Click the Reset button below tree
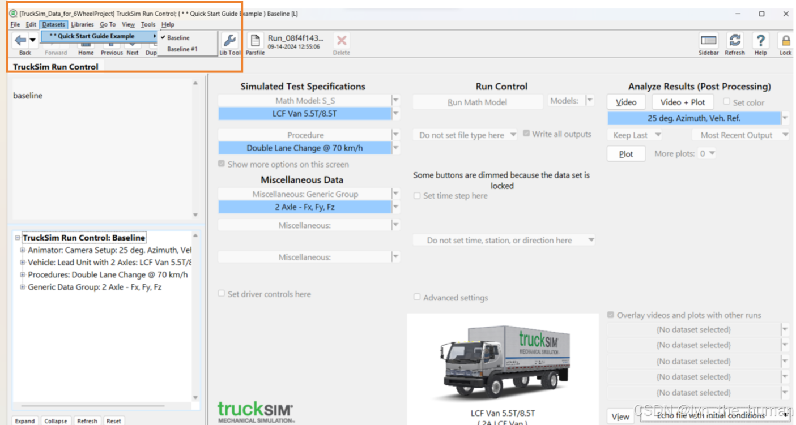Viewport: 796px width, 425px height. (x=113, y=420)
